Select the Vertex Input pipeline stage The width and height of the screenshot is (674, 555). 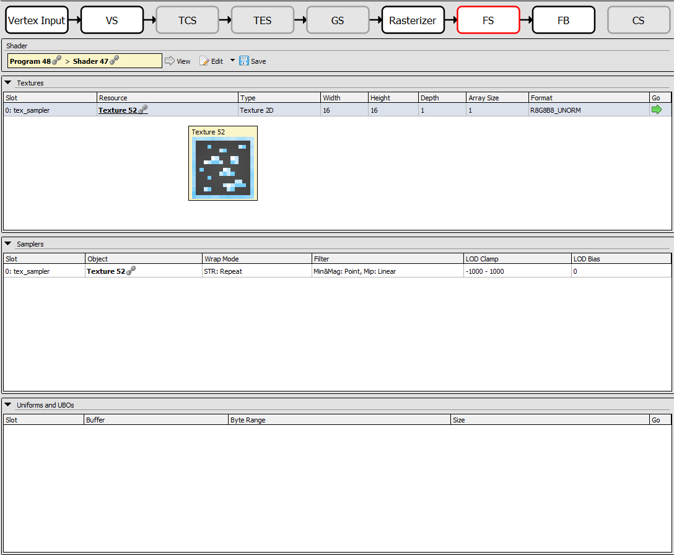point(37,20)
